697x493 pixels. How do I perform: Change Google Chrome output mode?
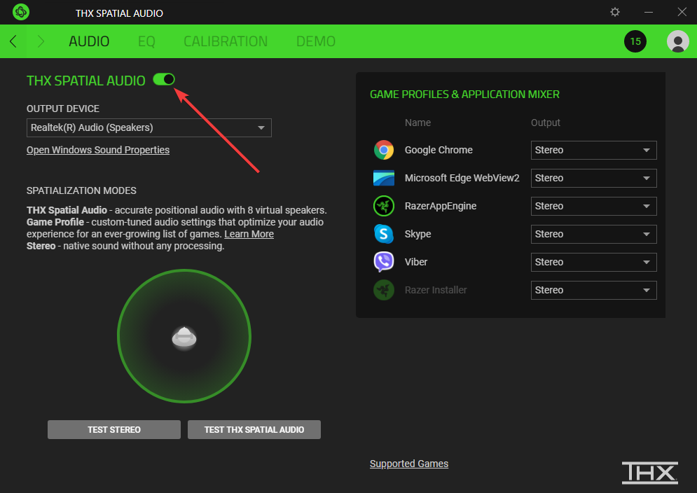(x=593, y=151)
